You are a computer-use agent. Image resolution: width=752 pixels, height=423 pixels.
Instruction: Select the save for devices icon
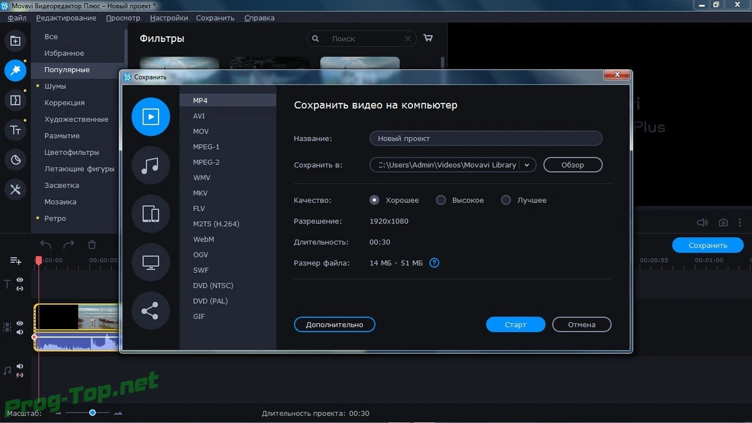coord(150,214)
